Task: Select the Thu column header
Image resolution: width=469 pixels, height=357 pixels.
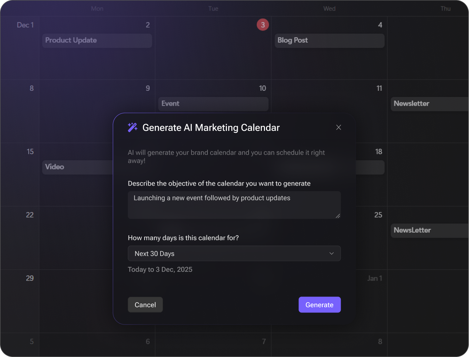Action: [445, 8]
